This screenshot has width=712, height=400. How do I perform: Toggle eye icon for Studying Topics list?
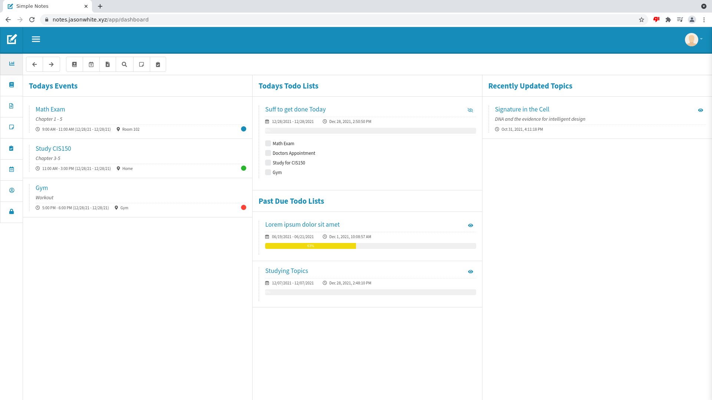point(470,271)
